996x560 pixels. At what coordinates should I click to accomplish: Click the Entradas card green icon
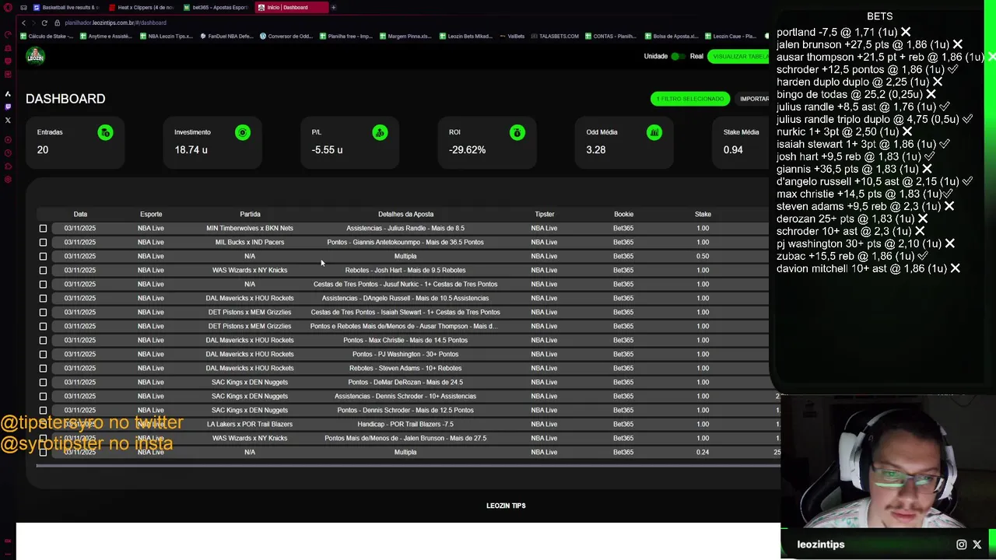click(x=105, y=133)
